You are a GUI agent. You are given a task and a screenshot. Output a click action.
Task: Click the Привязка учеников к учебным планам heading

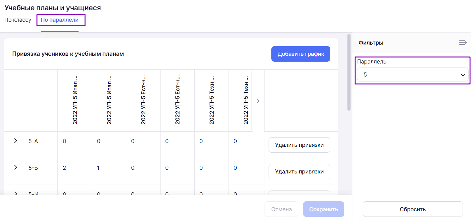point(68,54)
